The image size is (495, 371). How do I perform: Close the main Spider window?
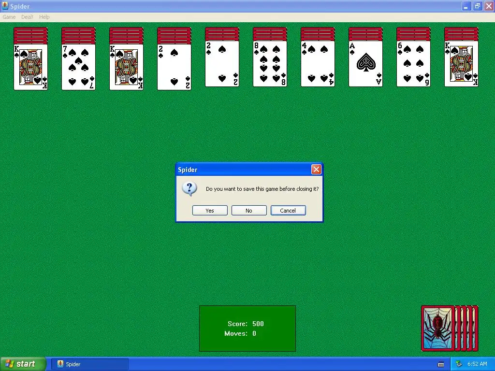(x=489, y=6)
